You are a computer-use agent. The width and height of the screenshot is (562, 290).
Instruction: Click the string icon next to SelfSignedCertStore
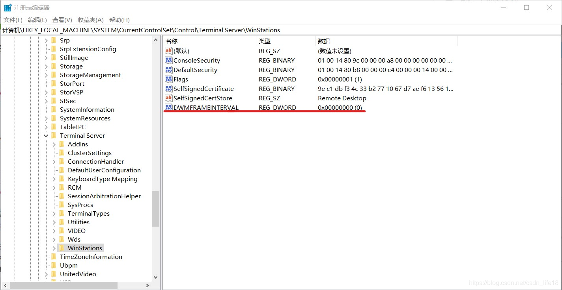(x=169, y=98)
